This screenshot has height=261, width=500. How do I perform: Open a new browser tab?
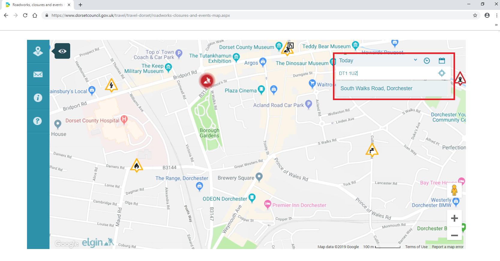click(80, 5)
